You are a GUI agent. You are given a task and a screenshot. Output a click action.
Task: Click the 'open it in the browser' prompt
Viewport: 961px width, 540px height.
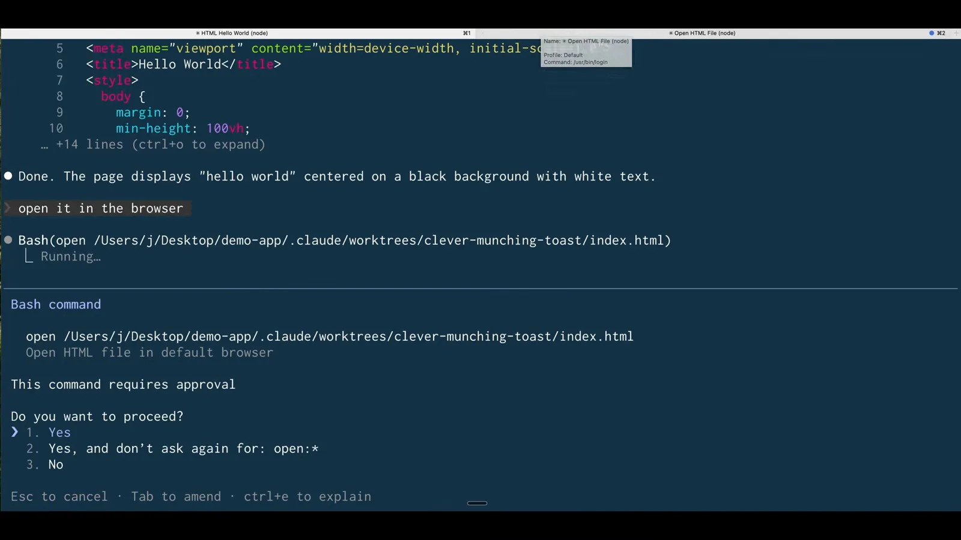[101, 208]
